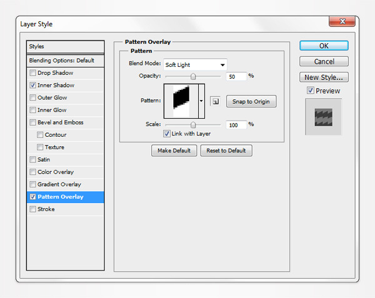Image resolution: width=375 pixels, height=298 pixels.
Task: Click the pattern swatch thumbnail
Action: pos(181,101)
